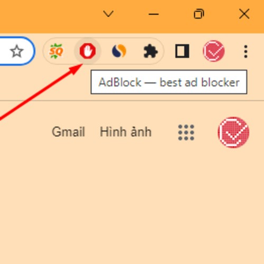Minimize the Chrome window
This screenshot has width=264, height=264.
[154, 14]
